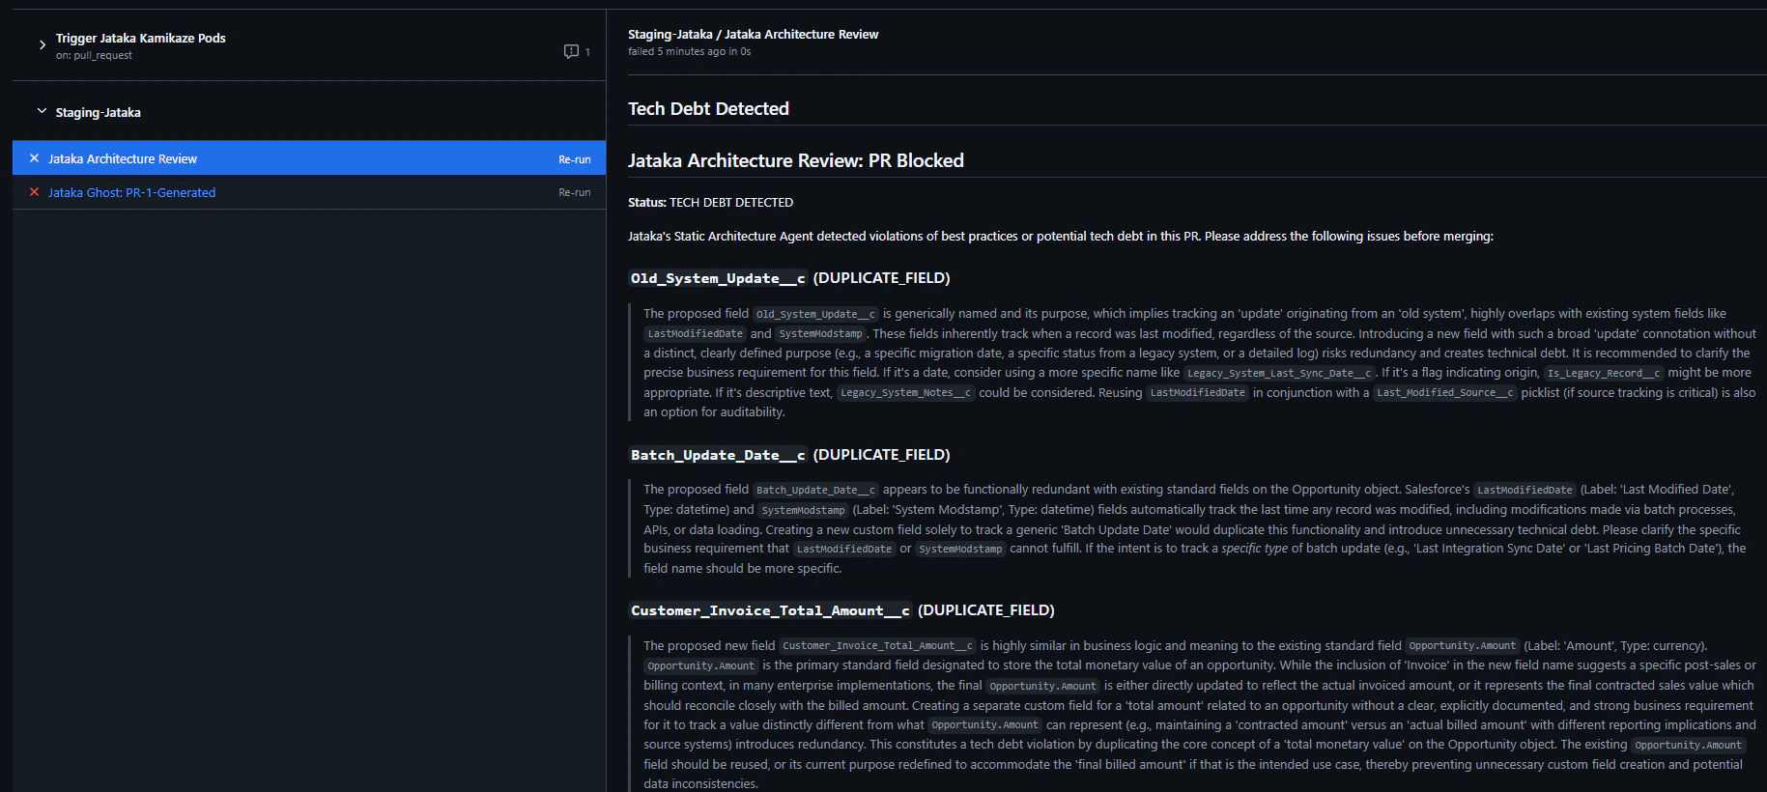Screen dimensions: 1767x792
Task: Open the Jataka Ghost: PR-1-Generated check link
Action: point(132,192)
